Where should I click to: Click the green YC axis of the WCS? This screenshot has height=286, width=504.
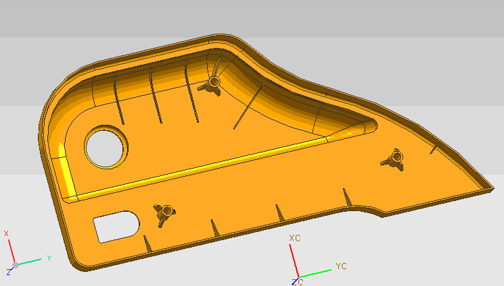click(315, 274)
